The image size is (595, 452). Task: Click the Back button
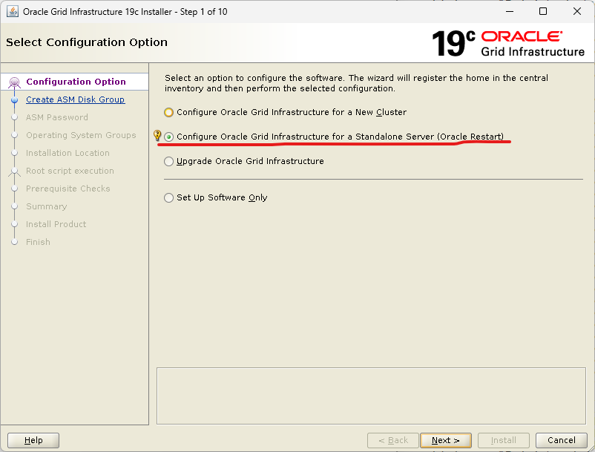(x=392, y=440)
